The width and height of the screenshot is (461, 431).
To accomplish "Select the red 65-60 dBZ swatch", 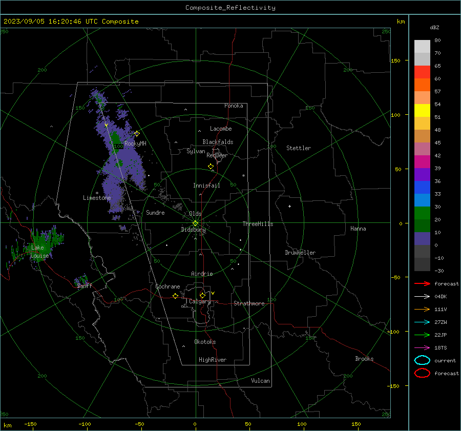I will pos(422,72).
